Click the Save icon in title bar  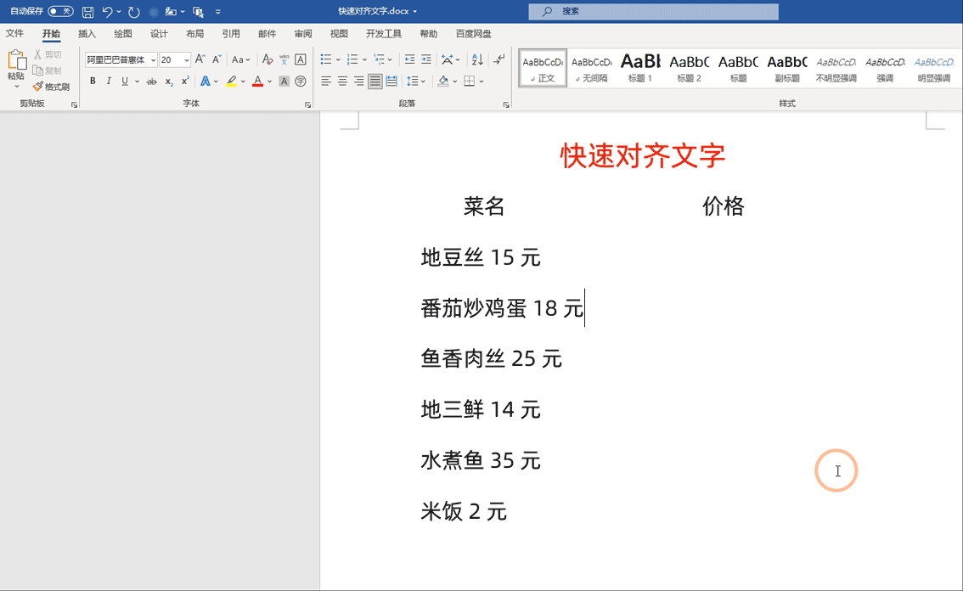point(87,12)
